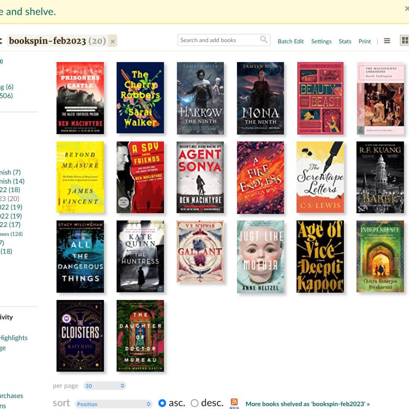Viewport: 409px width, 409px height.
Task: Open Just Like Mother cover
Action: point(260,257)
